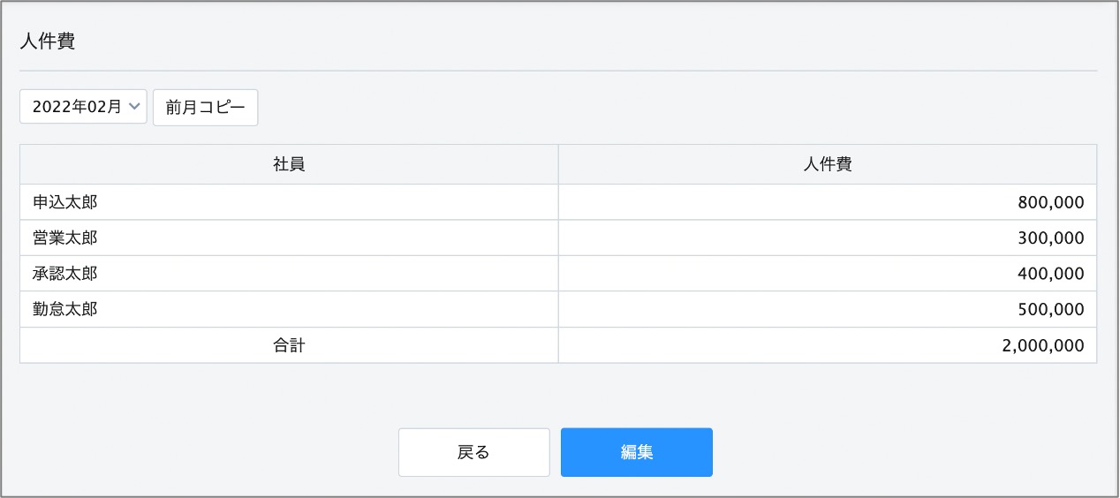1120x498 pixels.
Task: Click the 戻る button
Action: (x=473, y=452)
